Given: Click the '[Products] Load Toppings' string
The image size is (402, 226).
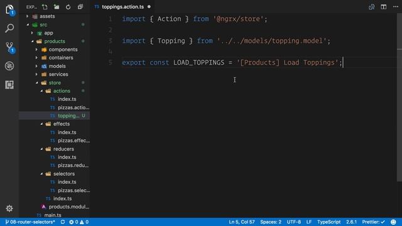Looking at the screenshot, I should (x=288, y=63).
